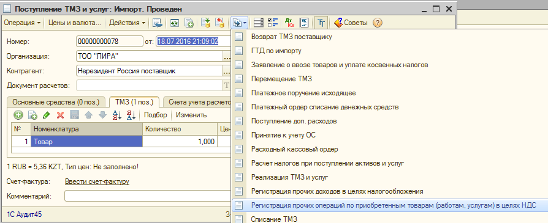Click the help question mark icon
The width and height of the screenshot is (548, 223).
pyautogui.click(x=377, y=23)
